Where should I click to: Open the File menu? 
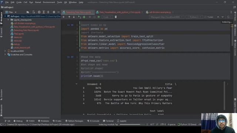coord(7,2)
